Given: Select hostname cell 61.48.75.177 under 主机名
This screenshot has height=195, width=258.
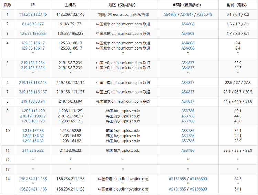Looking at the screenshot, I should click(x=71, y=24).
